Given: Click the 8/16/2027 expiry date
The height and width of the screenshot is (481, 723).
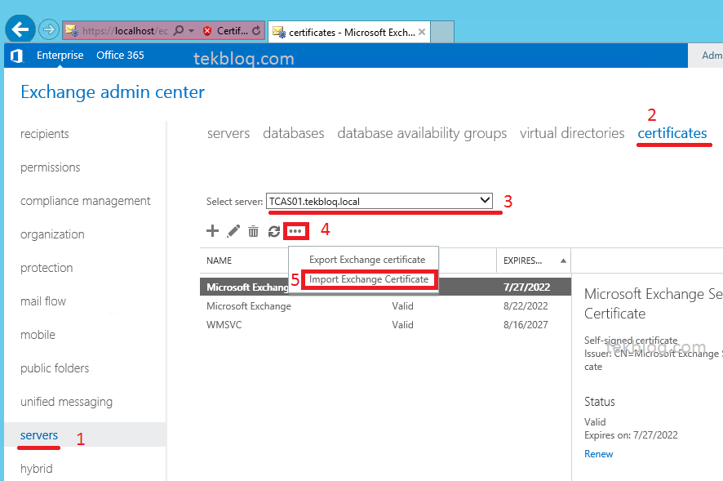Looking at the screenshot, I should pyautogui.click(x=526, y=325).
